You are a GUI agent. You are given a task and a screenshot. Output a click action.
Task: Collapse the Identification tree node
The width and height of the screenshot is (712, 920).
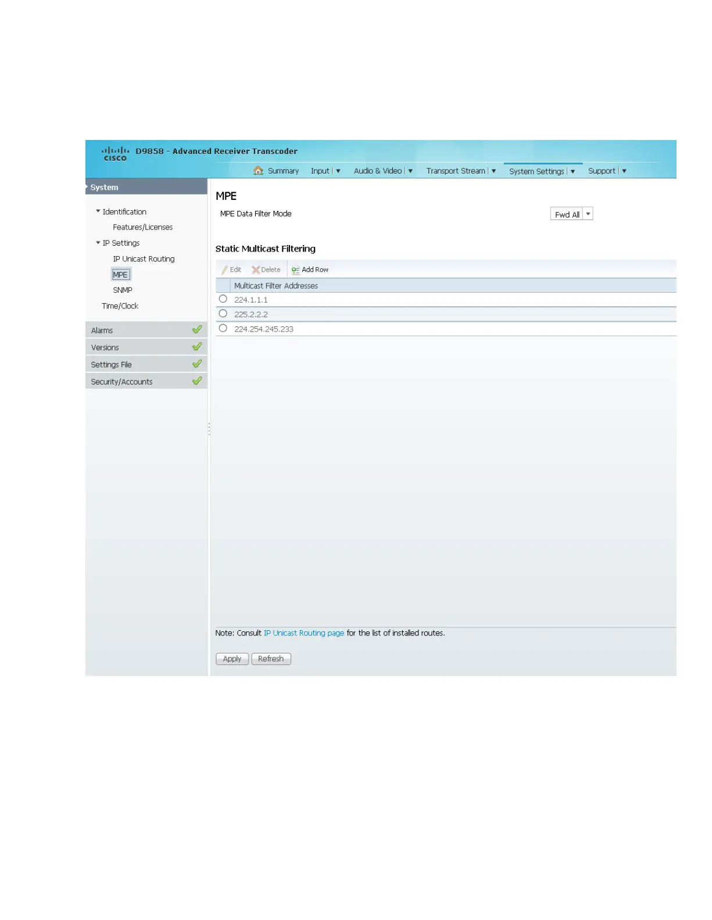(98, 211)
